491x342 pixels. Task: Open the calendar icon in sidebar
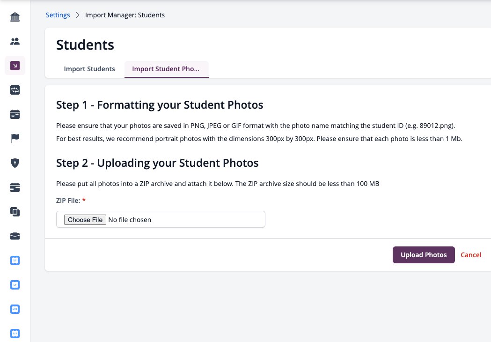point(15,114)
